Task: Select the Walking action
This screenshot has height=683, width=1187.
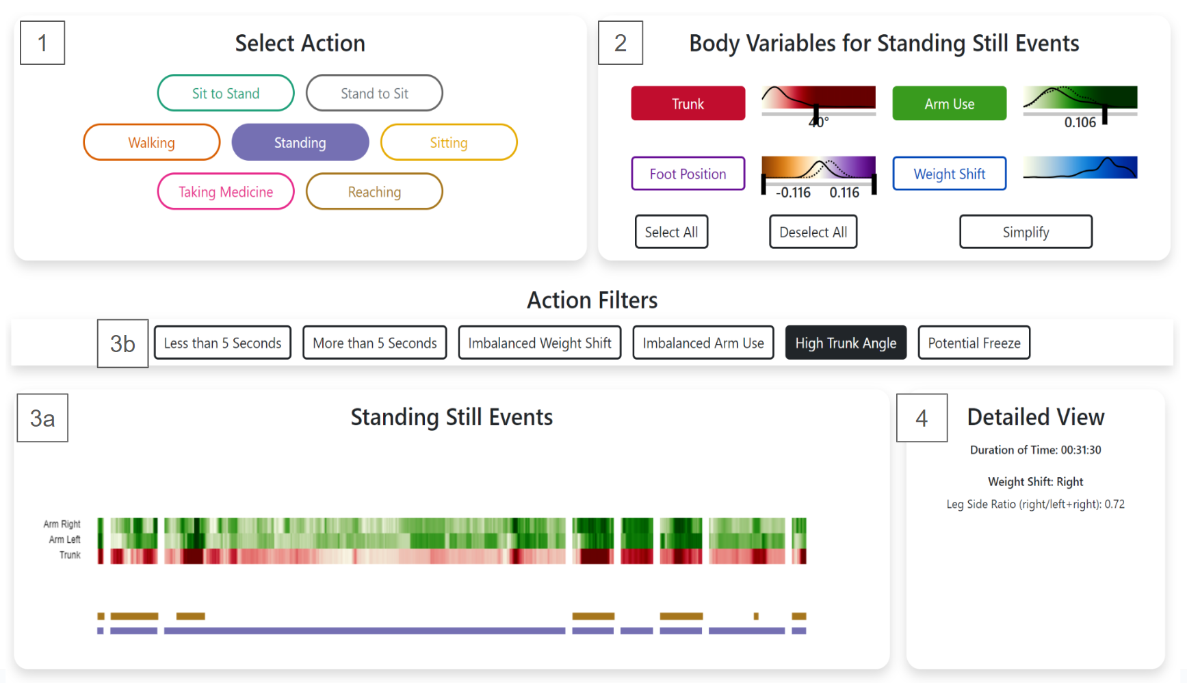Action: coord(151,142)
